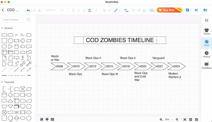Open the text alignment dropdown
Screen dimensions: 212x122
tap(90, 10)
